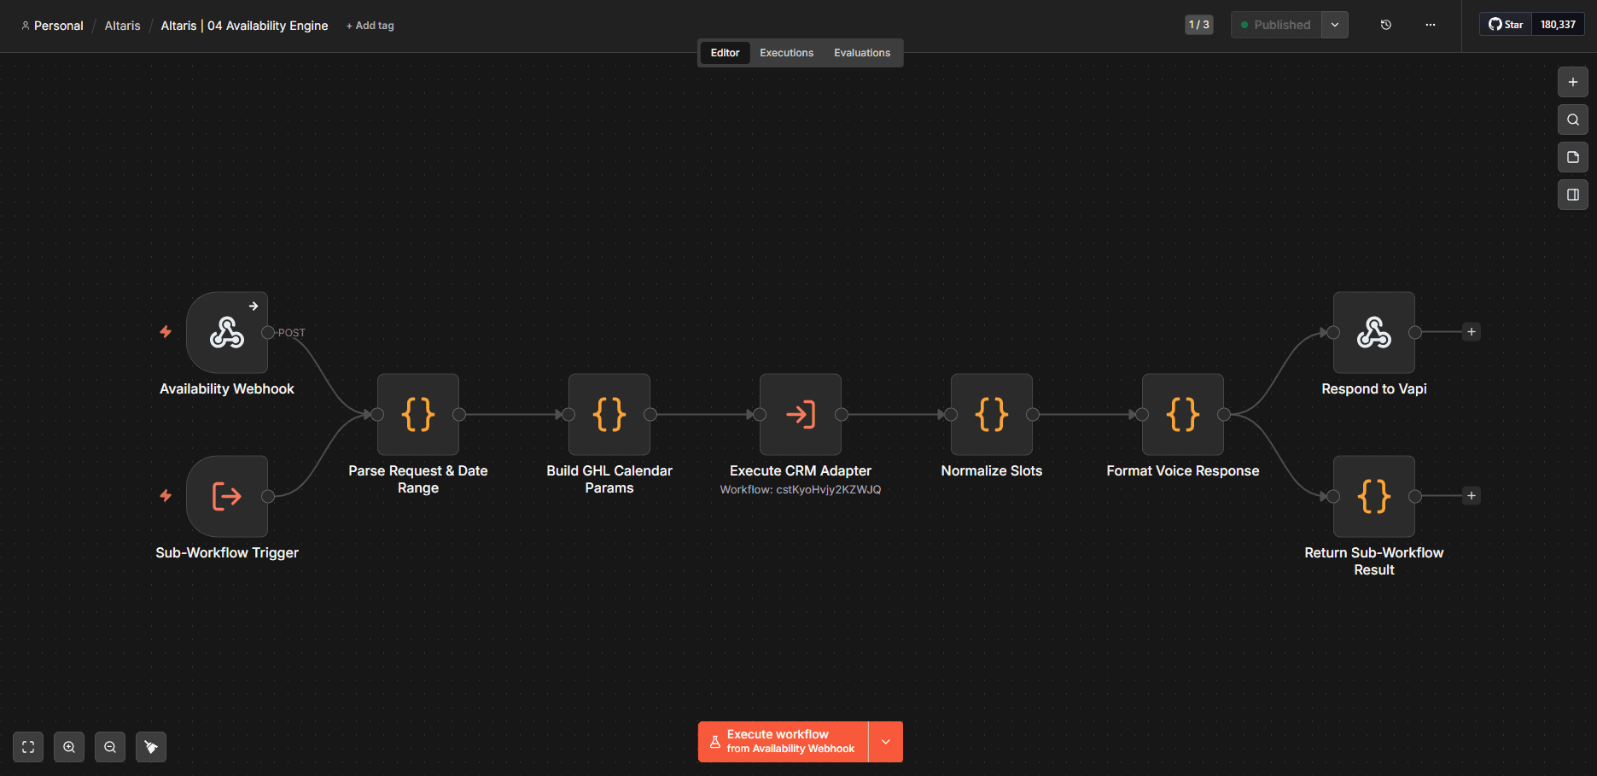Click the search icon in the right sidebar
This screenshot has width=1597, height=776.
pos(1572,120)
